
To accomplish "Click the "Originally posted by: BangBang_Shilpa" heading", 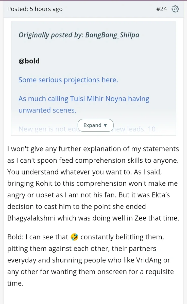I will pyautogui.click(x=79, y=35).
